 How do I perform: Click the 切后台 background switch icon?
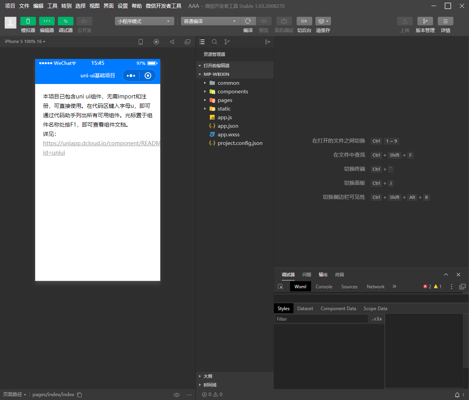pyautogui.click(x=304, y=21)
